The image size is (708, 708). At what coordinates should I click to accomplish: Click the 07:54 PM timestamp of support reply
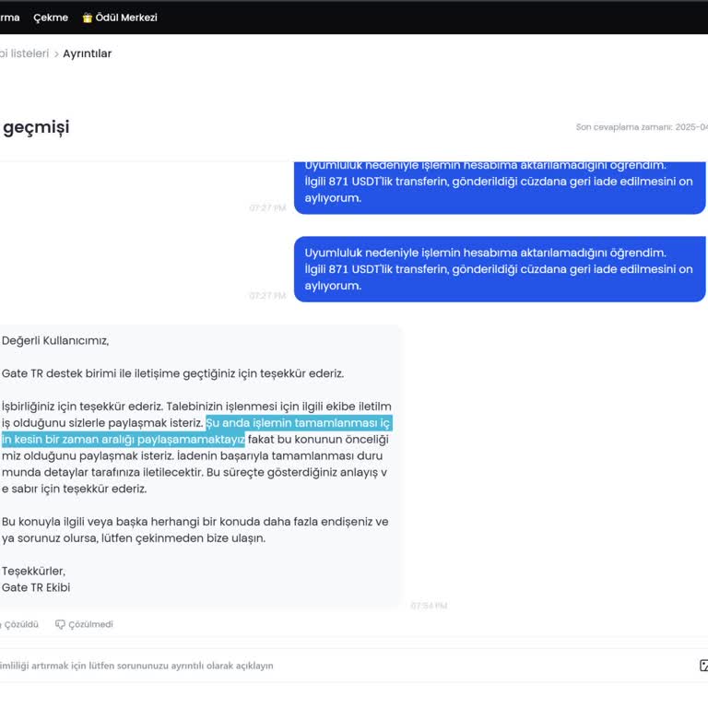pyautogui.click(x=429, y=606)
